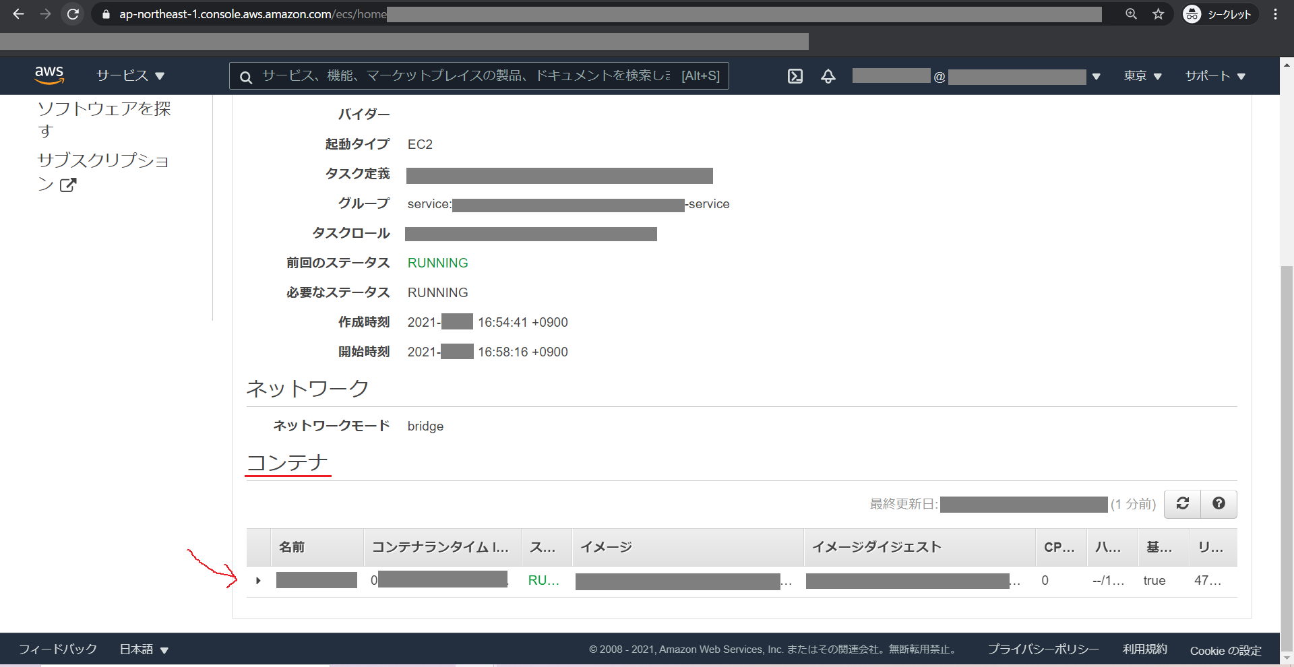The width and height of the screenshot is (1294, 667).
Task: Open the notifications bell
Action: (x=828, y=76)
